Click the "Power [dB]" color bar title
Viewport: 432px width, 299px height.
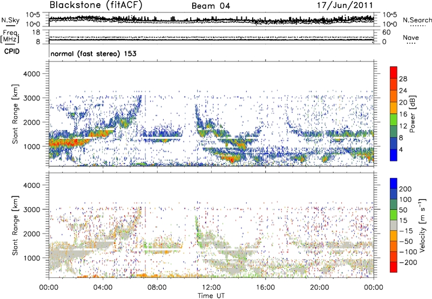point(413,114)
